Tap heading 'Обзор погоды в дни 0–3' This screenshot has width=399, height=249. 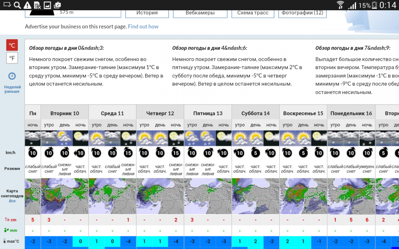[66, 48]
